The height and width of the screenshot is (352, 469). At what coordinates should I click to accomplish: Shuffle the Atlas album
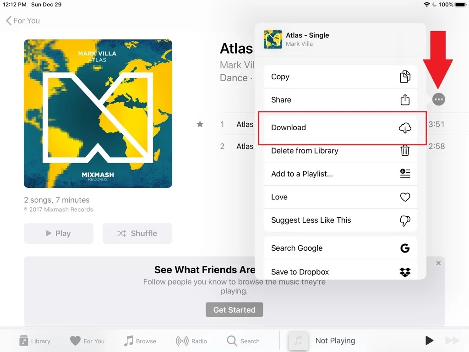click(x=137, y=233)
